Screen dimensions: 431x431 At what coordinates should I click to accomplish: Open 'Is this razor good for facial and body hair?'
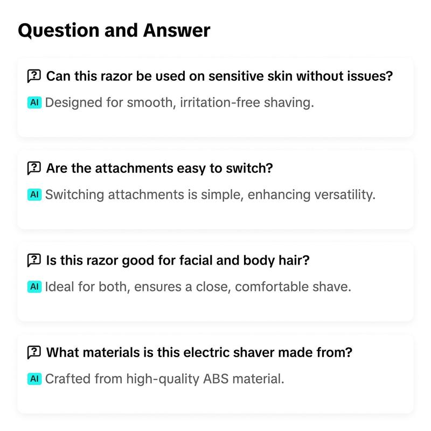[x=178, y=260]
